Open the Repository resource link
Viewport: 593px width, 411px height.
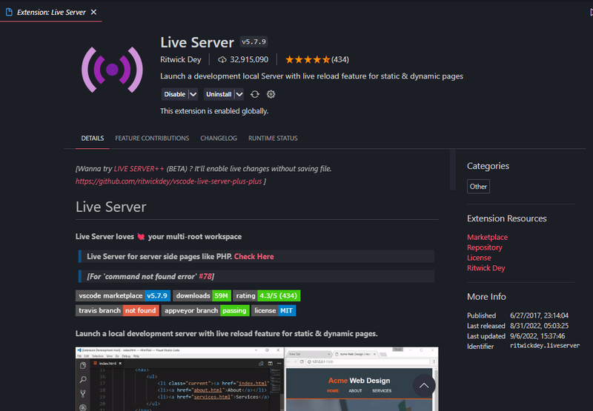pyautogui.click(x=485, y=247)
